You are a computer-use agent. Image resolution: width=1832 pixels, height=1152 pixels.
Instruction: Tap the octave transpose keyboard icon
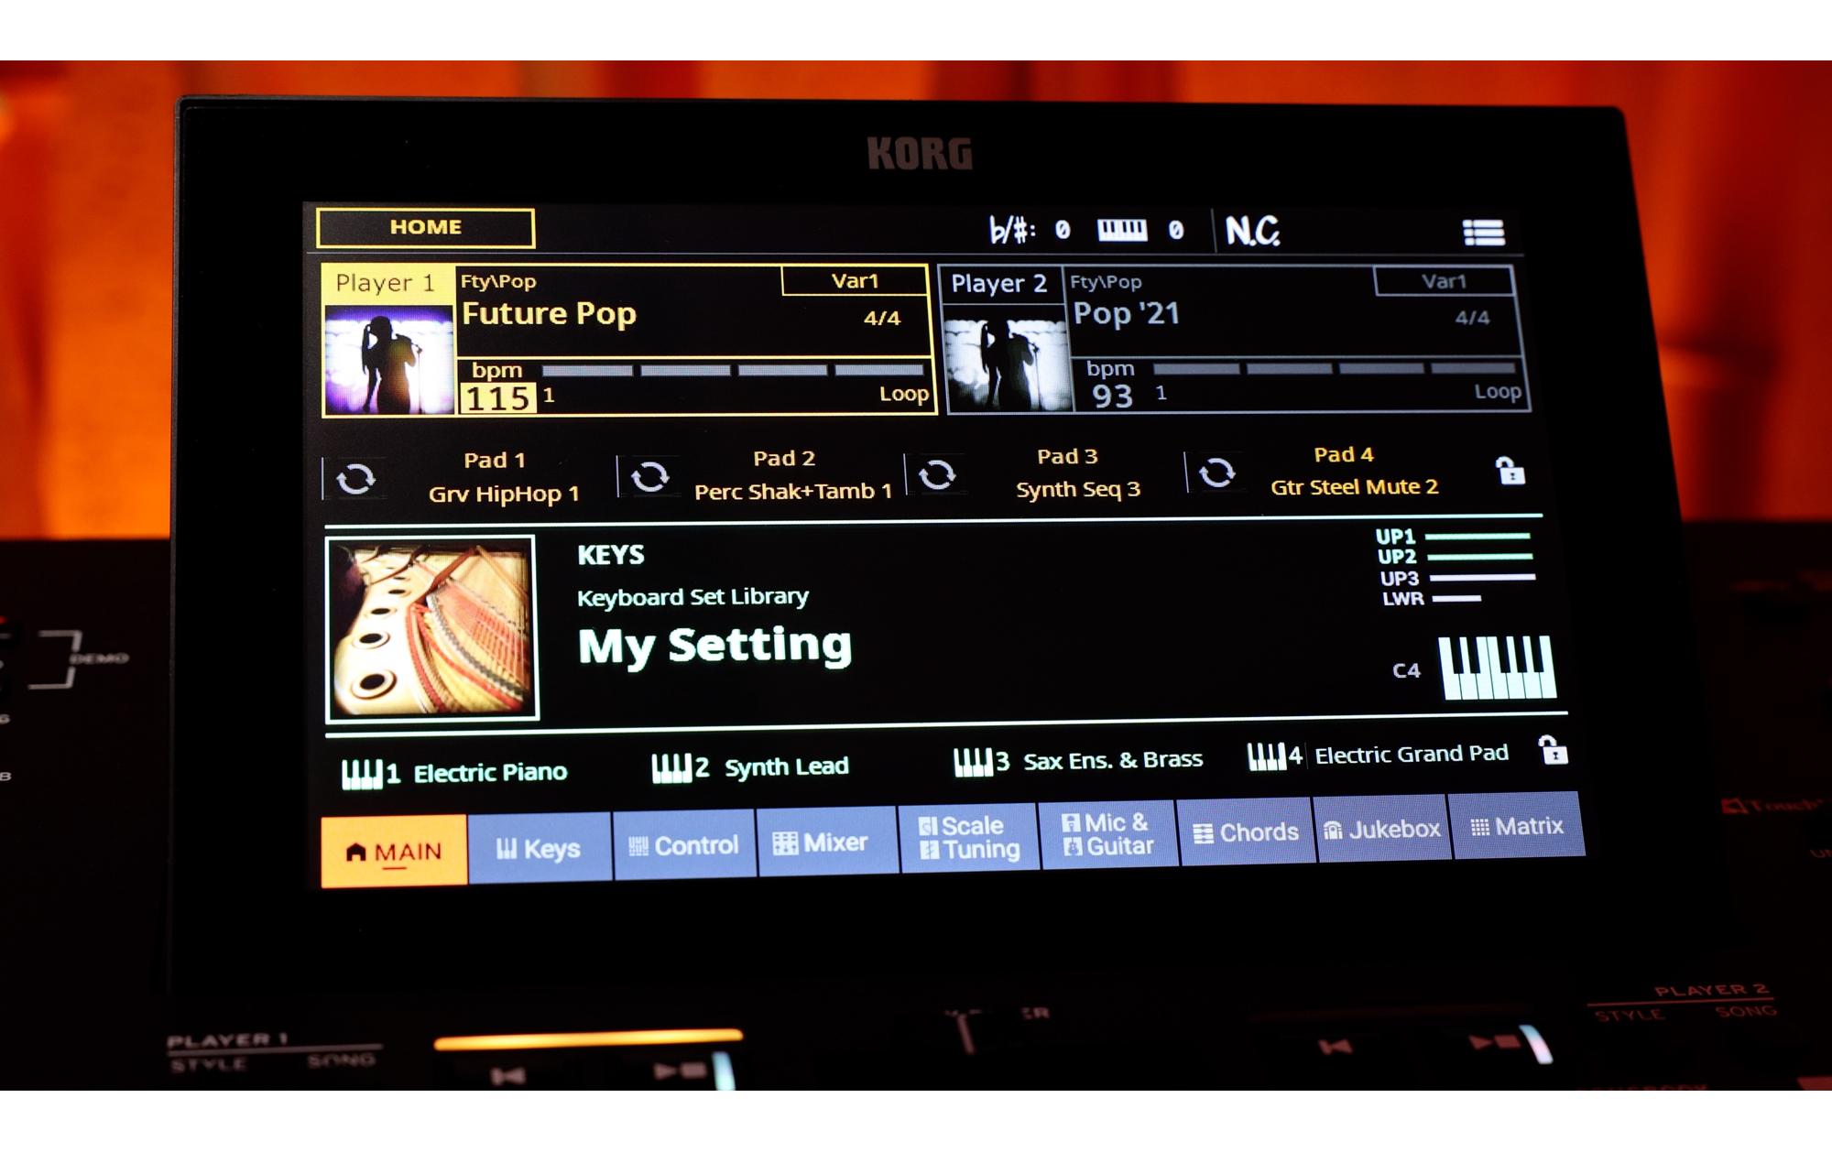click(1122, 230)
